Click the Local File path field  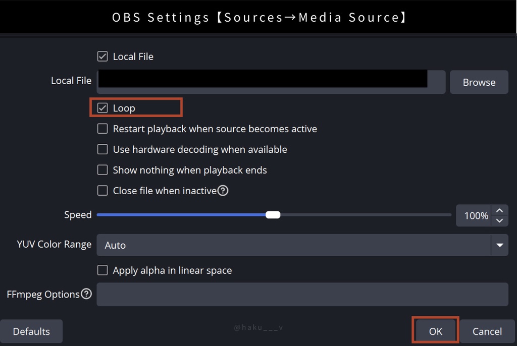click(x=271, y=82)
